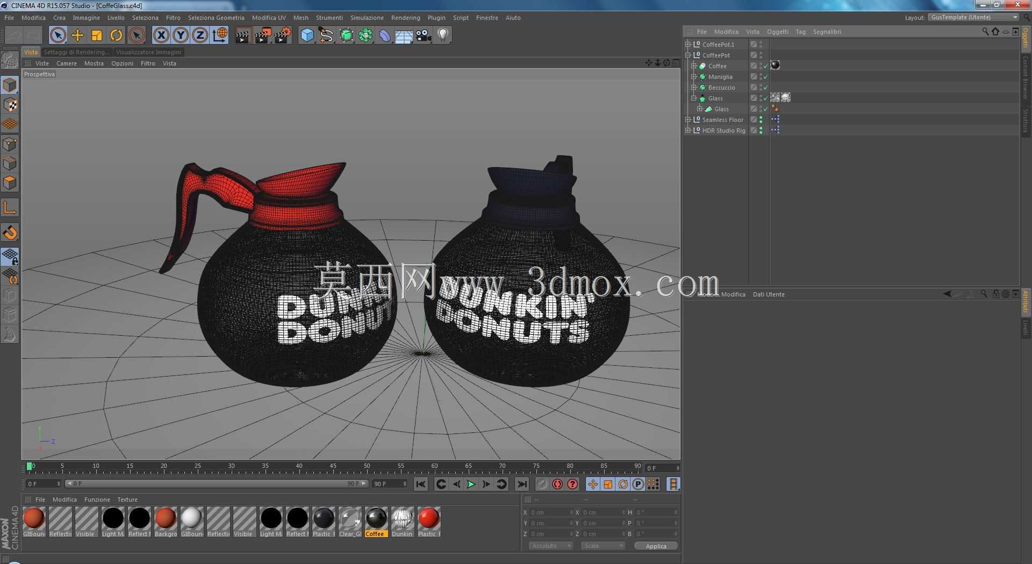Add a Camera object
The width and height of the screenshot is (1032, 564).
point(424,35)
